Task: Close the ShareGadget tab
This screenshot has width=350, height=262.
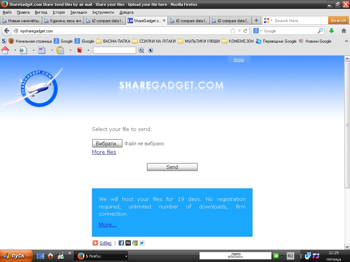Action: tap(164, 20)
